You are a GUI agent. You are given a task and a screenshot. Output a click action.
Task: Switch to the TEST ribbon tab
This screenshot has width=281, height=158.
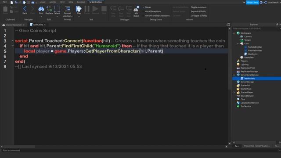[x=62, y=2]
